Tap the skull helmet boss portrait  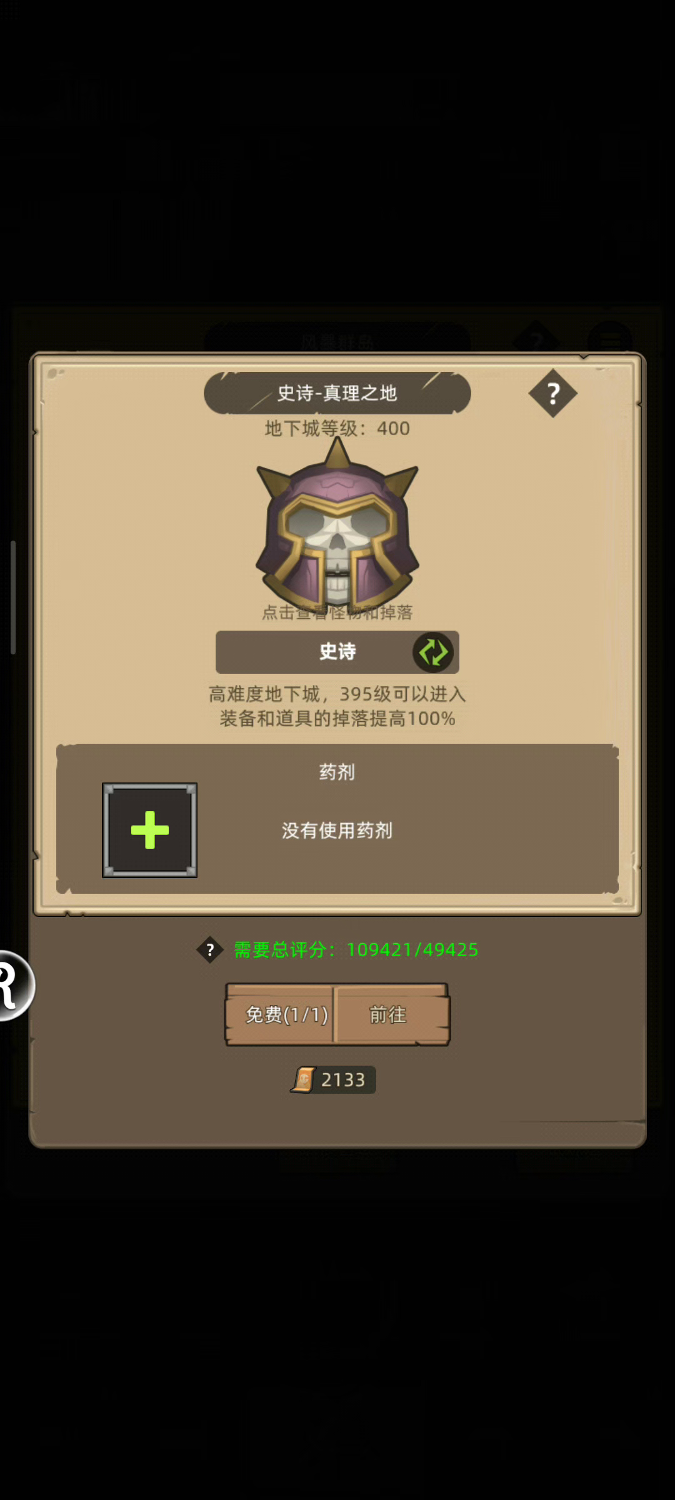click(x=337, y=525)
